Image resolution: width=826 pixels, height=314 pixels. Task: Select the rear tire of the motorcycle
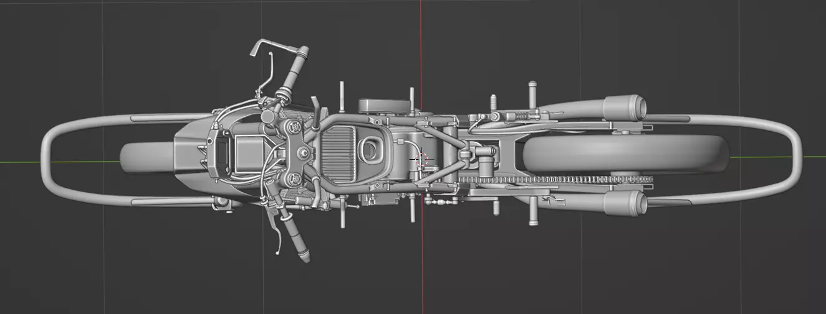point(626,154)
